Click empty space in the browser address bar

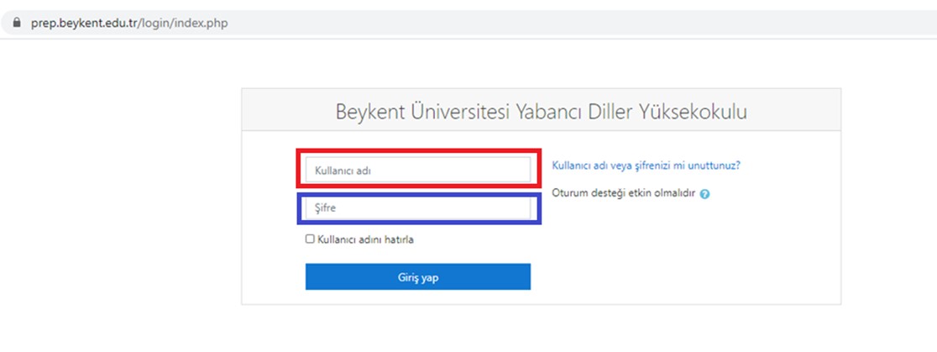(x=568, y=24)
